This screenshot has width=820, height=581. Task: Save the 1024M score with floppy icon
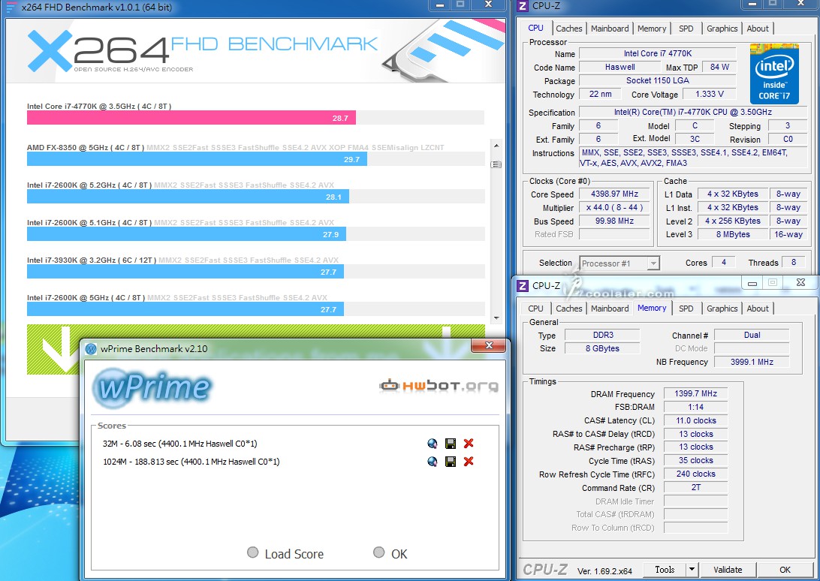[451, 461]
